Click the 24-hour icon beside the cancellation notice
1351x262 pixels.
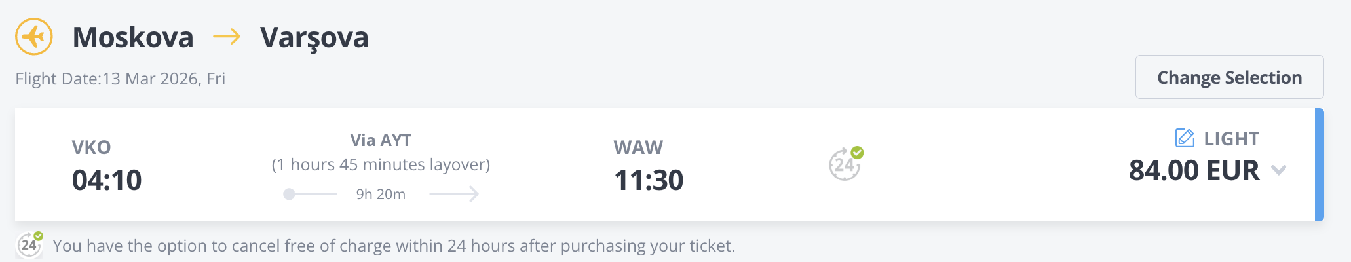(29, 245)
